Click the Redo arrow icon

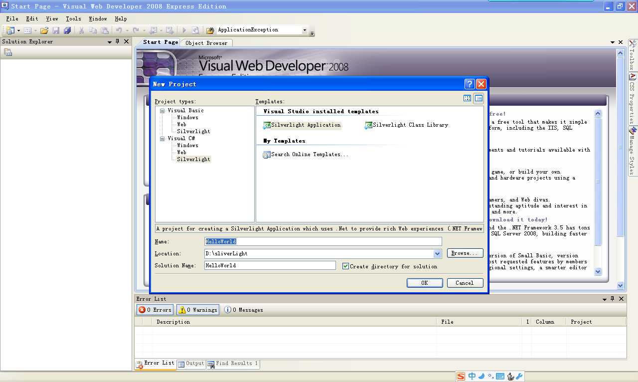point(136,30)
